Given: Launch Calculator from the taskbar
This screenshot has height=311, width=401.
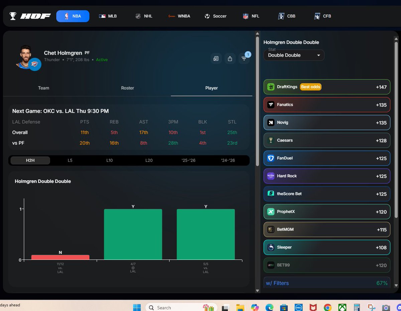Looking at the screenshot, I should click(357, 307).
